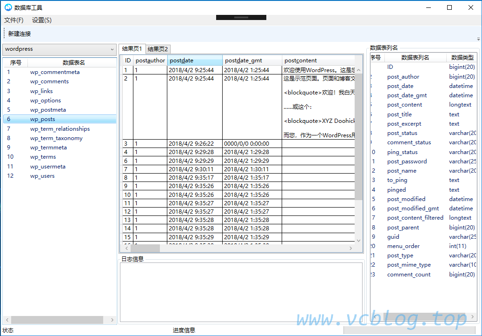The height and width of the screenshot is (336, 482).
Task: Select the wp_posts table row
Action: (59, 119)
